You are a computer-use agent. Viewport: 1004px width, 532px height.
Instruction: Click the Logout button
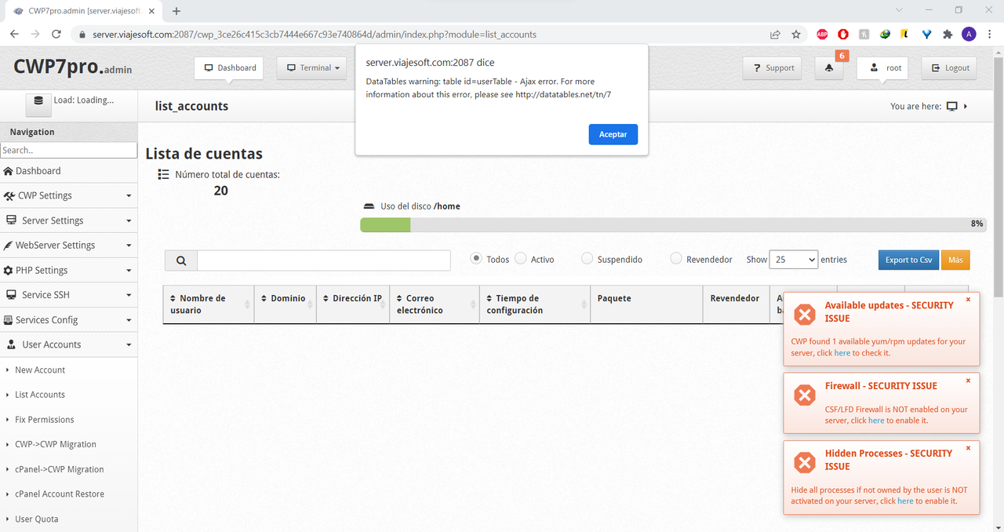949,68
